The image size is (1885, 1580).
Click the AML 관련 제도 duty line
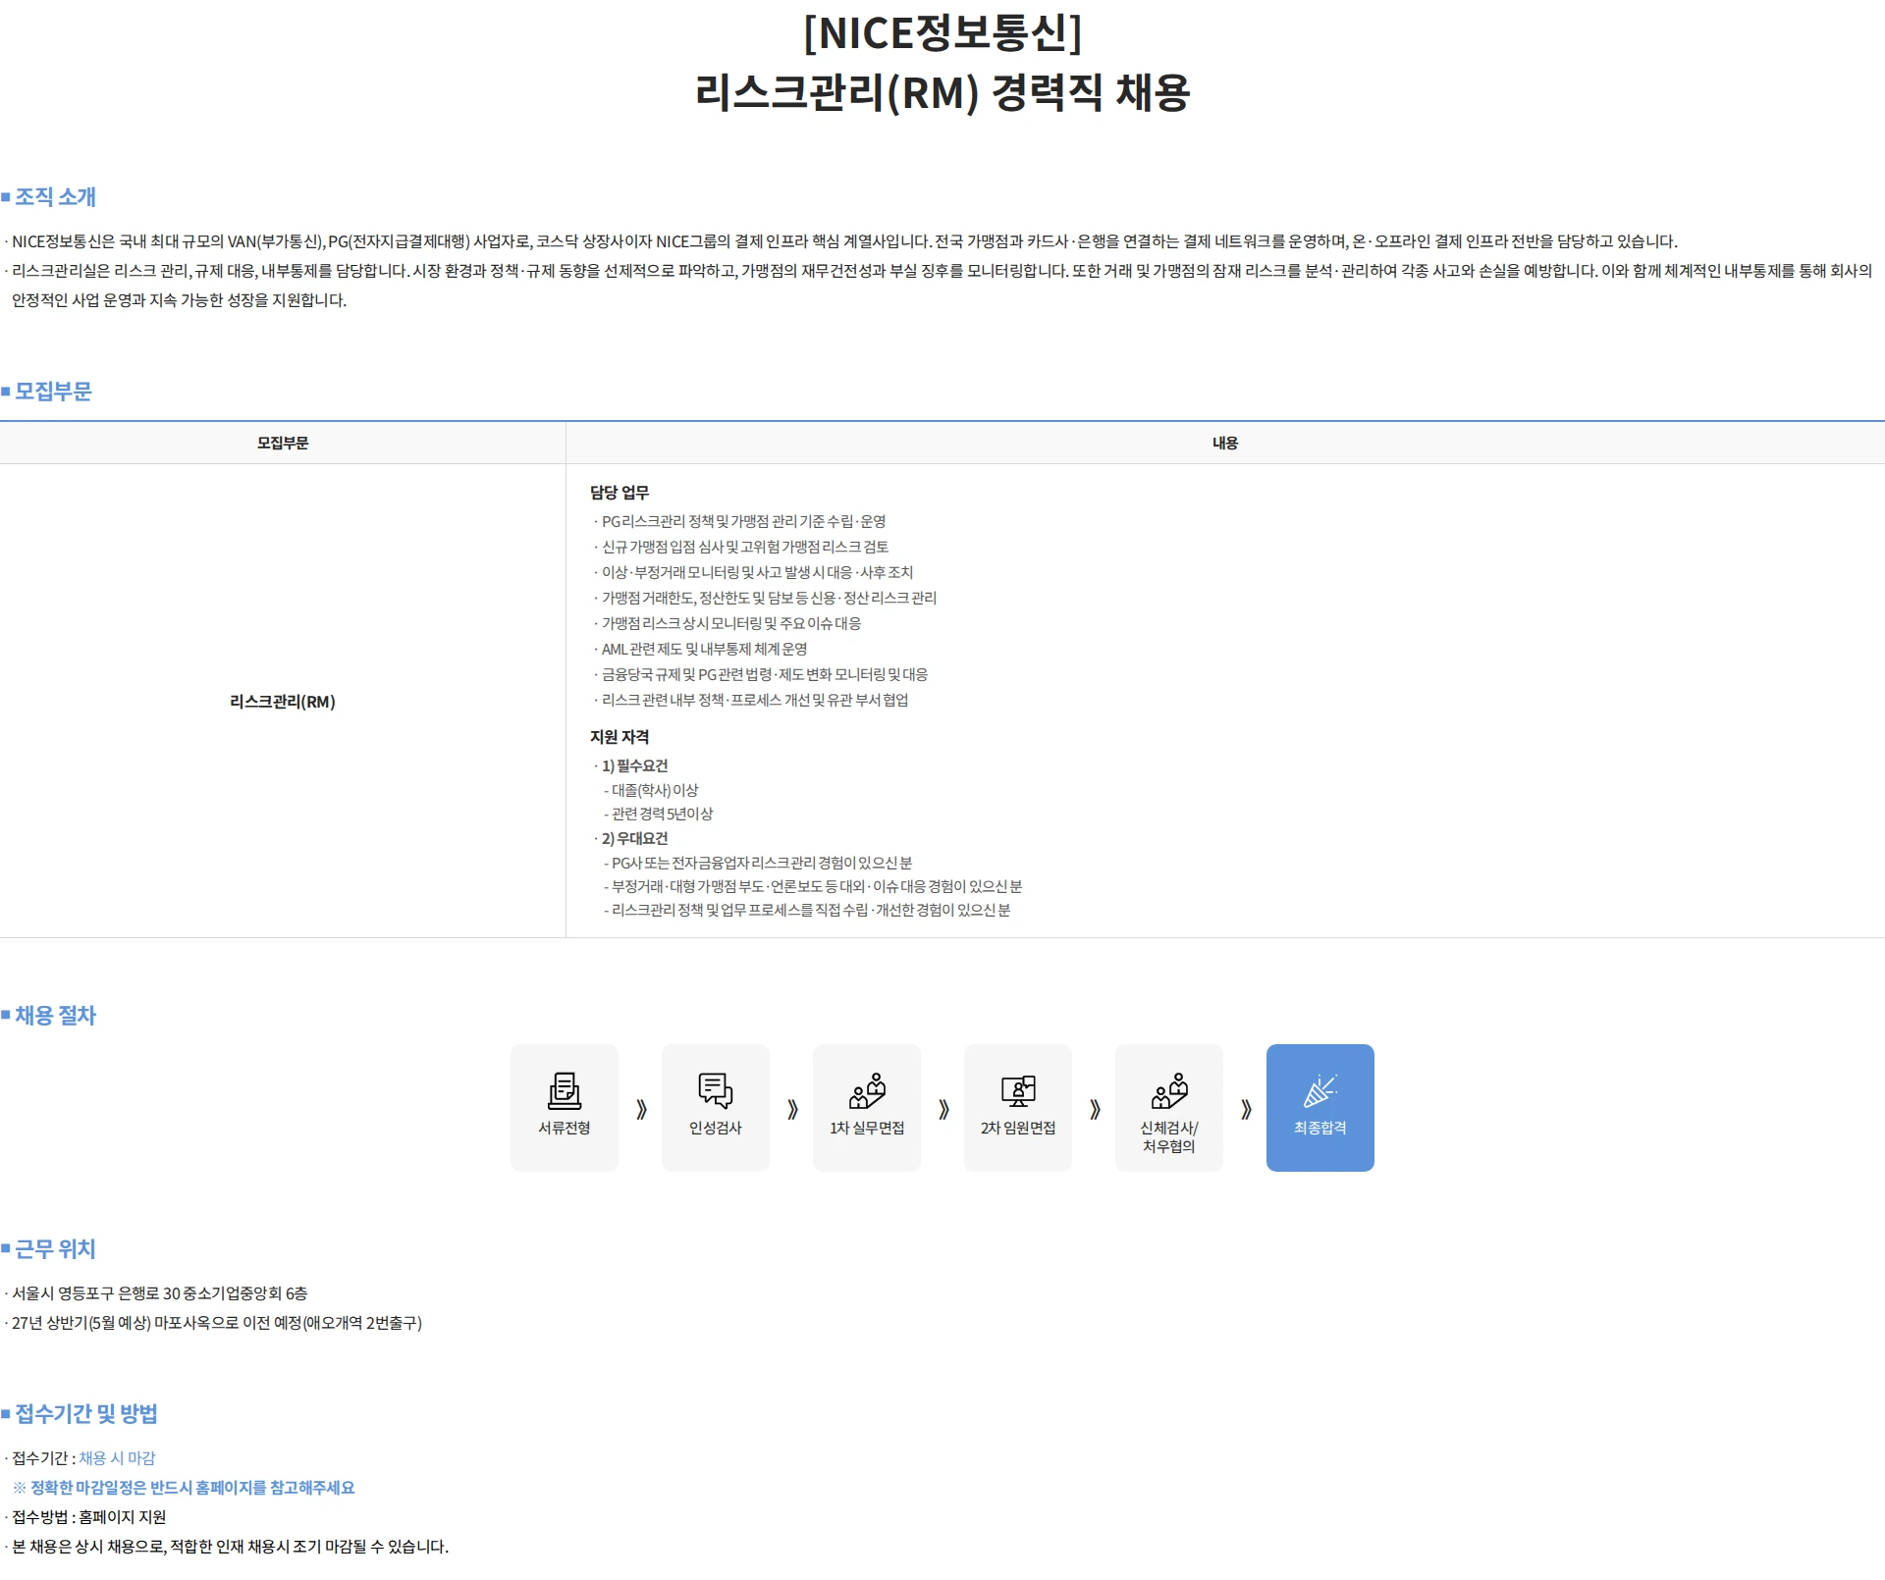704,649
